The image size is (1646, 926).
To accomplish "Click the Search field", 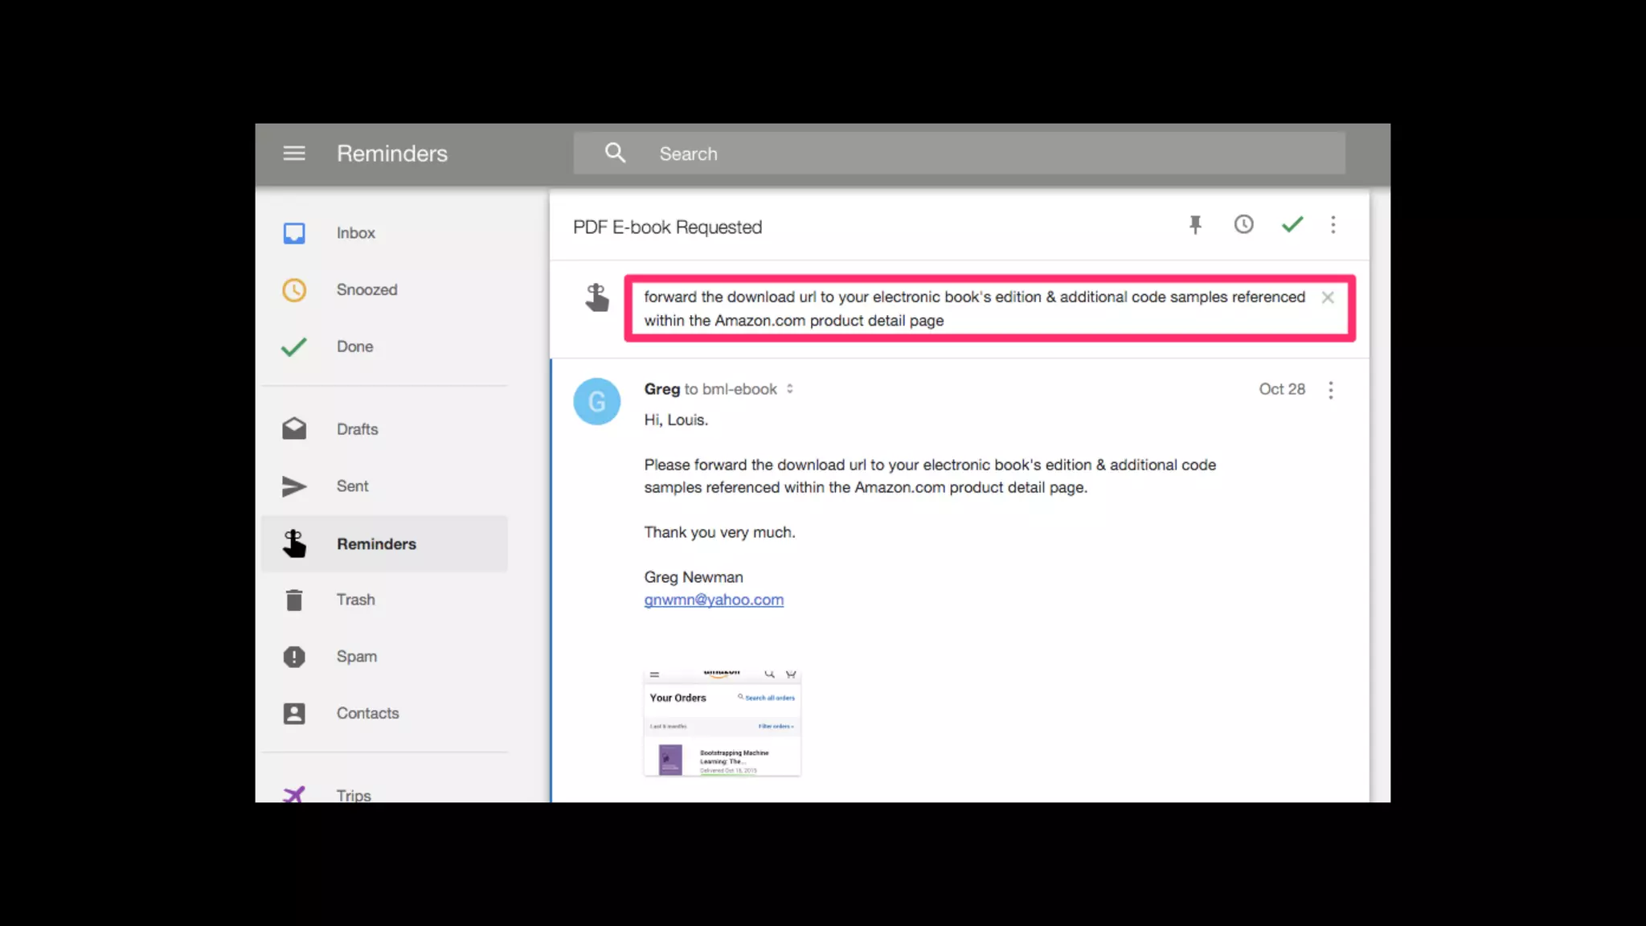I will [964, 154].
